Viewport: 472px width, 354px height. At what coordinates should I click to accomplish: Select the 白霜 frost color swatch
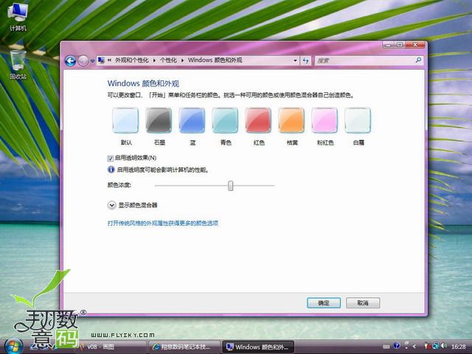358,120
